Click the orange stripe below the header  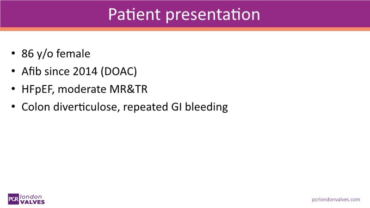[x=185, y=29]
